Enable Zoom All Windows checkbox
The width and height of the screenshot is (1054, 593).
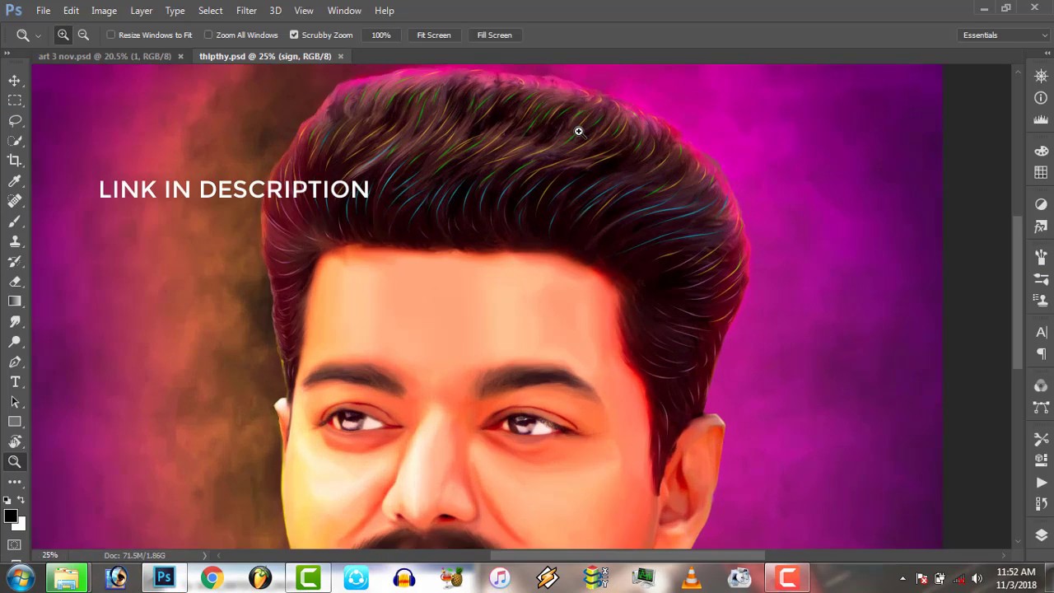click(208, 35)
